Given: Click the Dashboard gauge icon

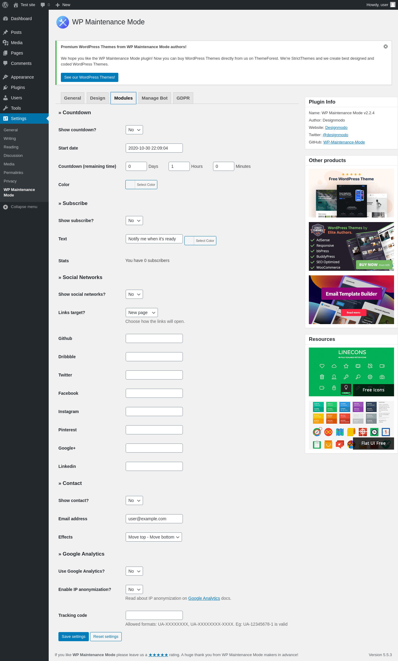Looking at the screenshot, I should pos(5,19).
